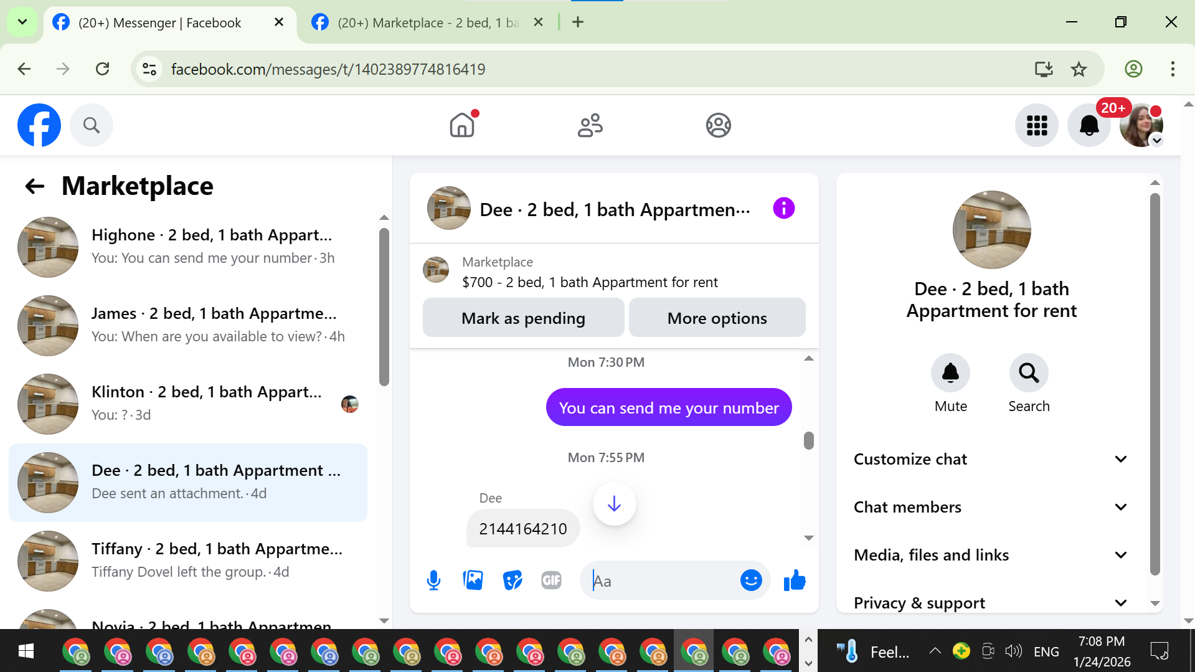This screenshot has height=672, width=1195.
Task: Open the Groups icon in top navigation
Action: tap(719, 125)
